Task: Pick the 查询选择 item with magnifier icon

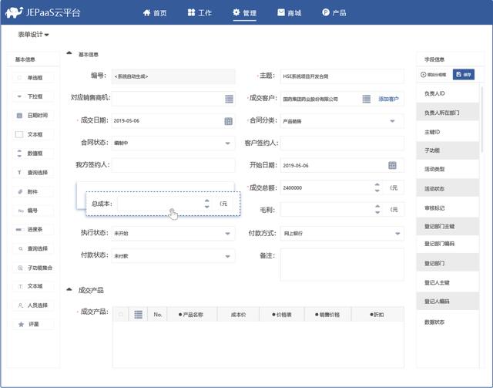Action: [33, 248]
